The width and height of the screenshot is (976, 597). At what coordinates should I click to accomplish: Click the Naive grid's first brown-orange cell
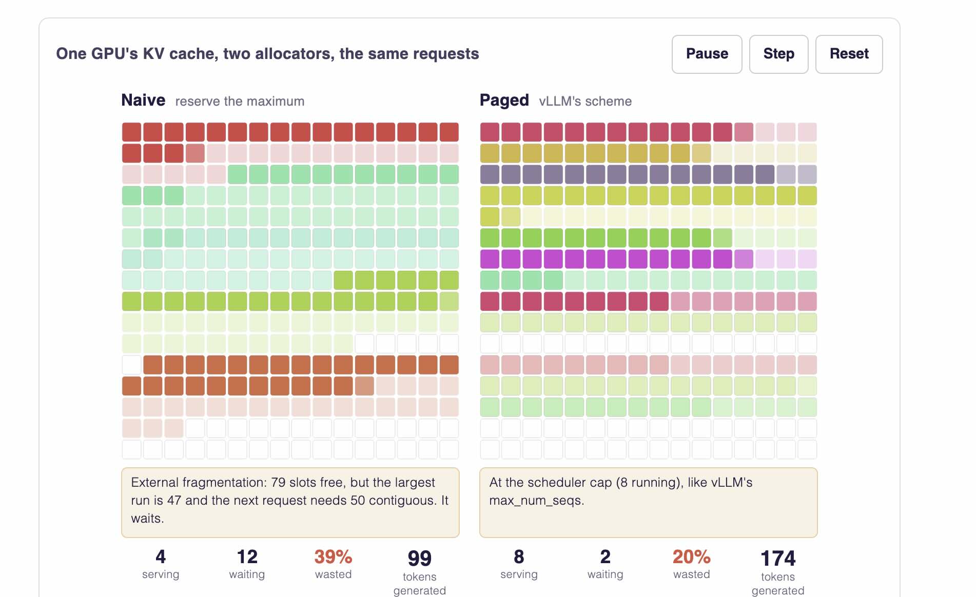(x=153, y=365)
